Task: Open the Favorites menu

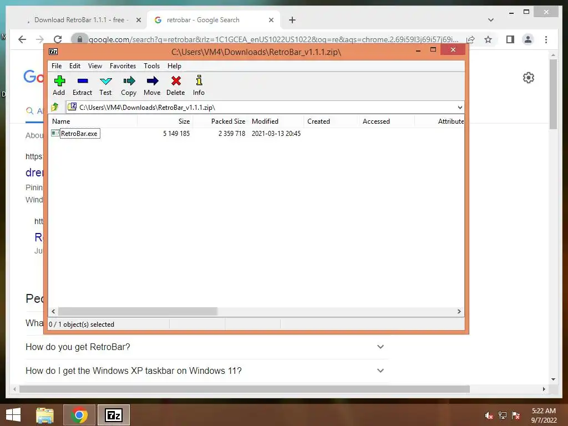Action: (123, 66)
